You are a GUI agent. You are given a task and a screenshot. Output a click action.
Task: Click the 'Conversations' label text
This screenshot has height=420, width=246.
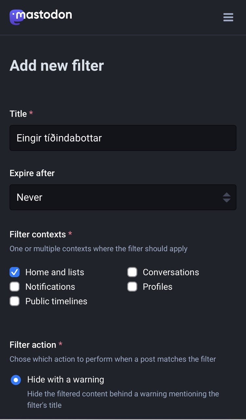(171, 272)
